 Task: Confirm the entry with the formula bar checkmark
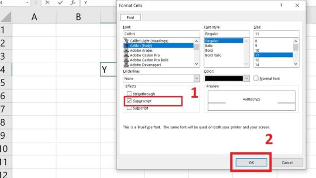click(60, 3)
